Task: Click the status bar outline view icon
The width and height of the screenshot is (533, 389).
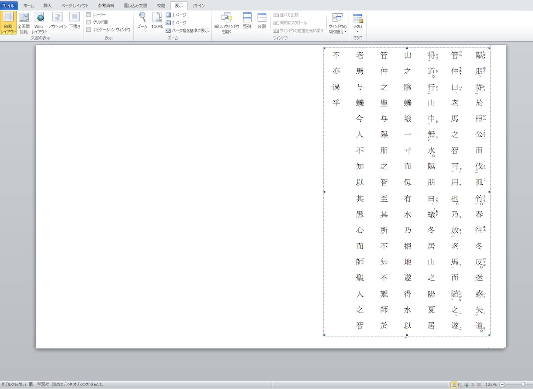Action: pos(472,385)
